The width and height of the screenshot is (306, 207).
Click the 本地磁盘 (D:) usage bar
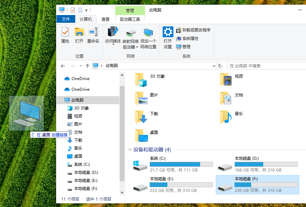coord(266,164)
